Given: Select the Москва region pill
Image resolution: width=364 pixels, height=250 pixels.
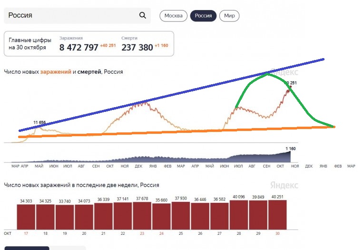Looking at the screenshot, I should (173, 16).
